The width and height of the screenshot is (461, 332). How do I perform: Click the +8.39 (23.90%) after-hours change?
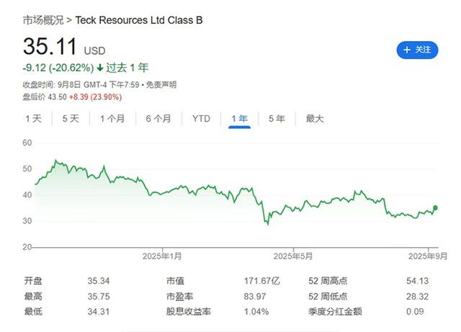point(95,97)
